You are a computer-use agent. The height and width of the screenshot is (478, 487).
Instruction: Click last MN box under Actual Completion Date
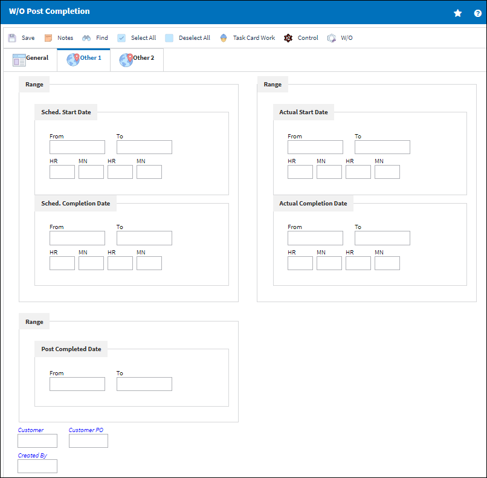tap(387, 263)
